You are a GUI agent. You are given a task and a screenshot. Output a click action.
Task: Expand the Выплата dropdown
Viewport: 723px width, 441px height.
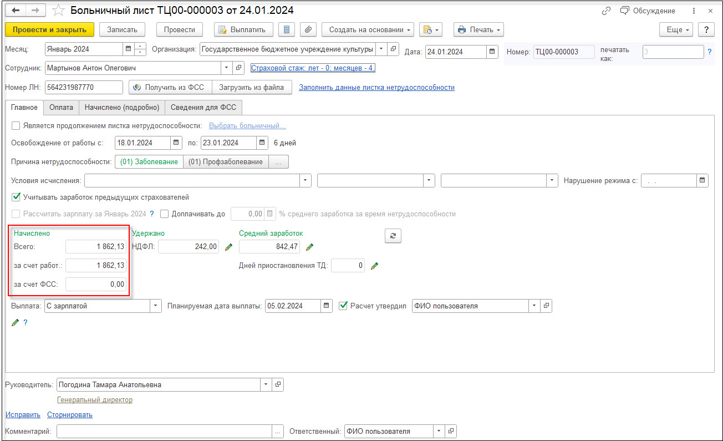pos(156,306)
